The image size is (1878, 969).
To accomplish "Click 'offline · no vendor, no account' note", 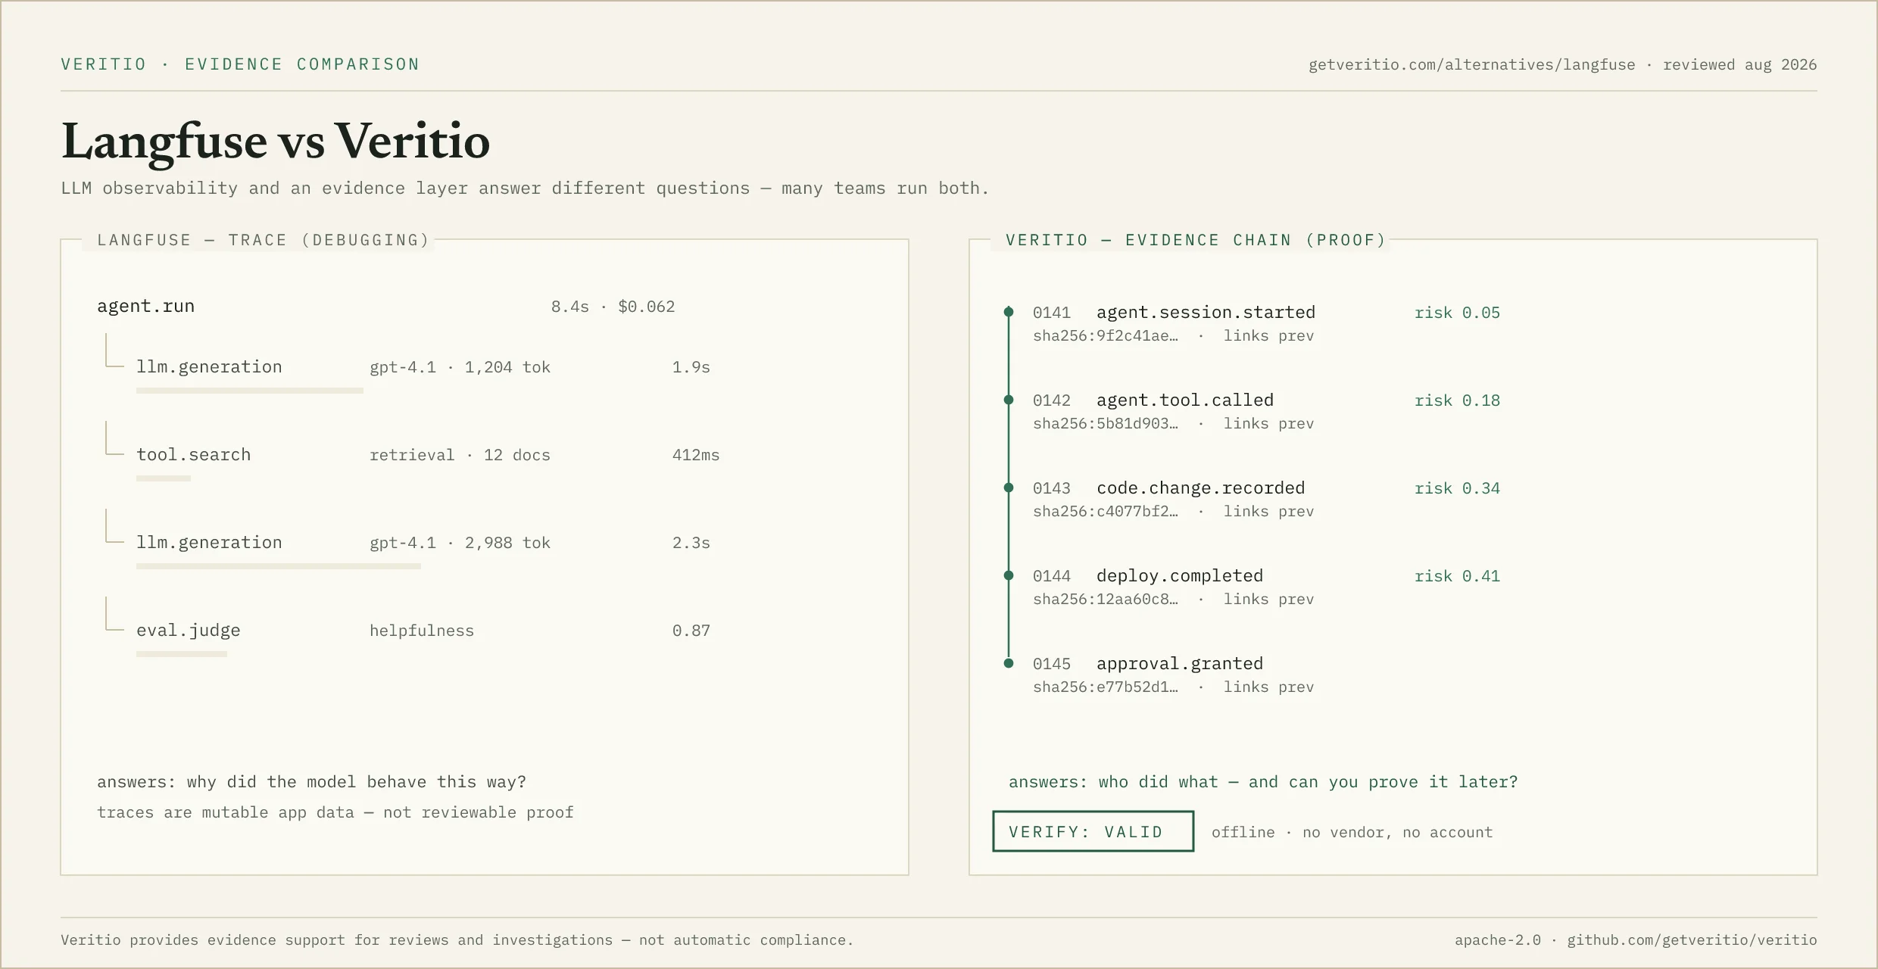I will pos(1352,833).
